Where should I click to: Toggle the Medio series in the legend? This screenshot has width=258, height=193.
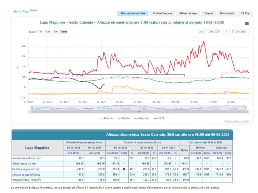[x=124, y=118]
